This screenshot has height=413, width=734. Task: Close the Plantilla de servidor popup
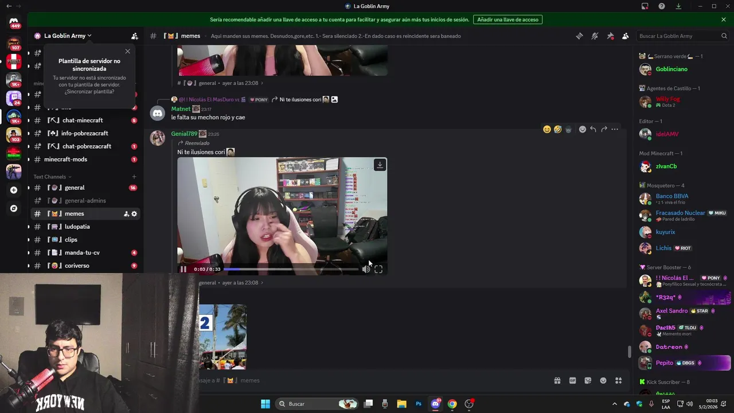coord(127,51)
